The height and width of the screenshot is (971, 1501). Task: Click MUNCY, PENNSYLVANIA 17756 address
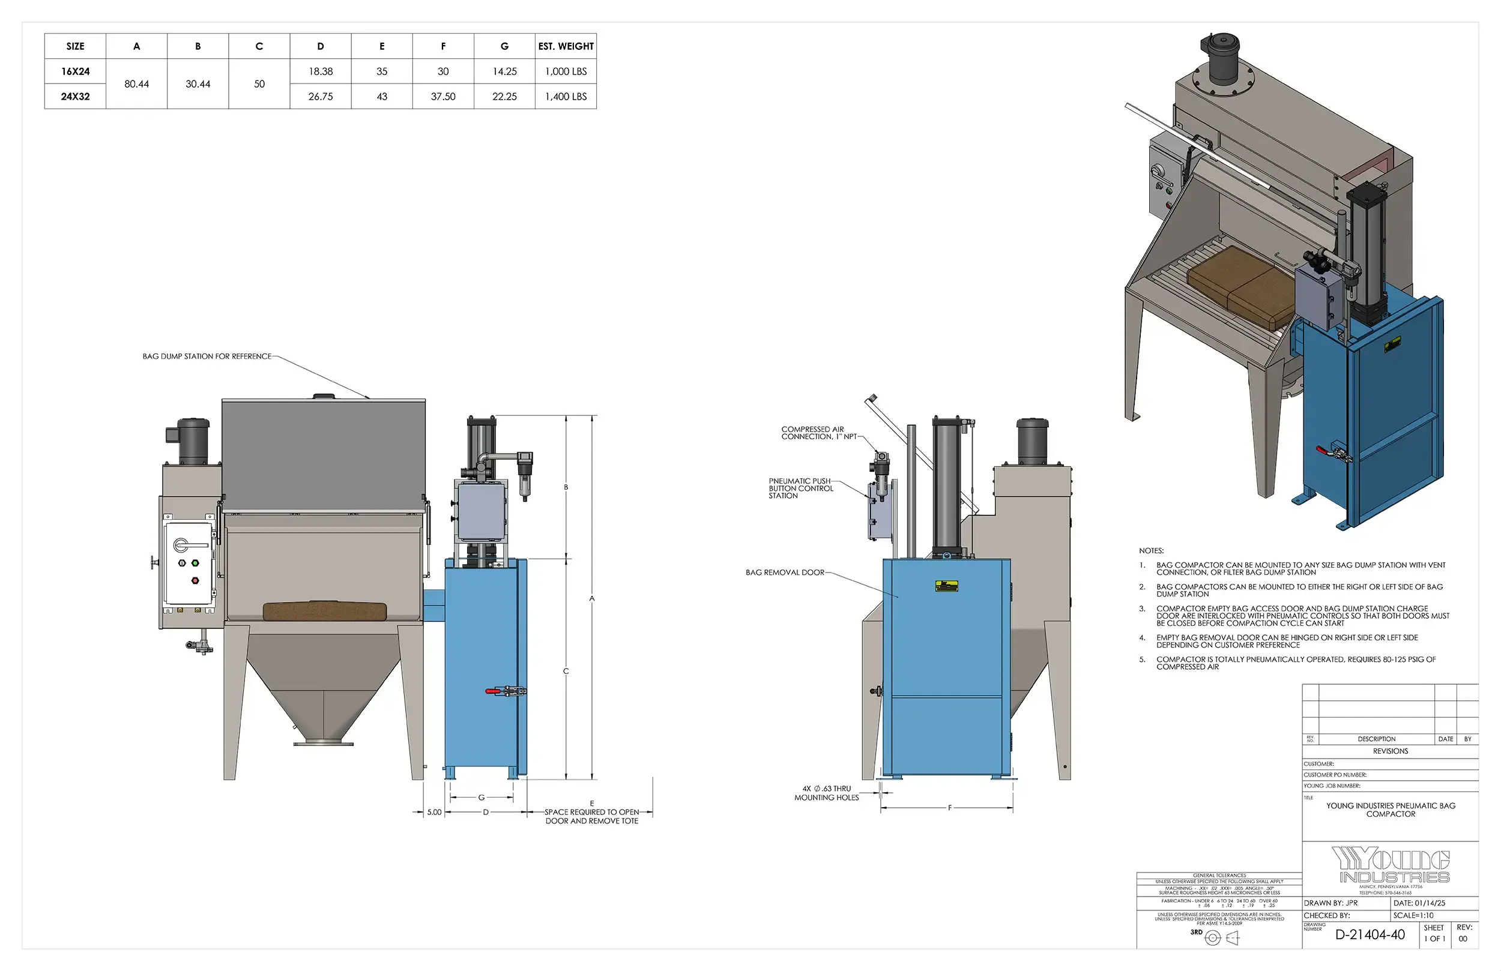click(1391, 887)
